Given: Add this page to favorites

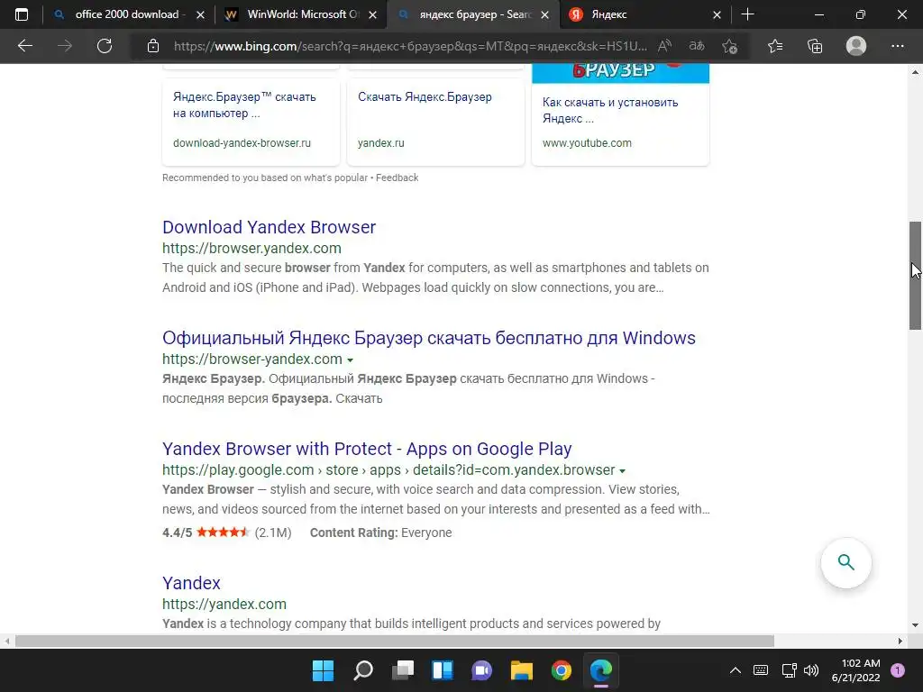Looking at the screenshot, I should click(730, 46).
